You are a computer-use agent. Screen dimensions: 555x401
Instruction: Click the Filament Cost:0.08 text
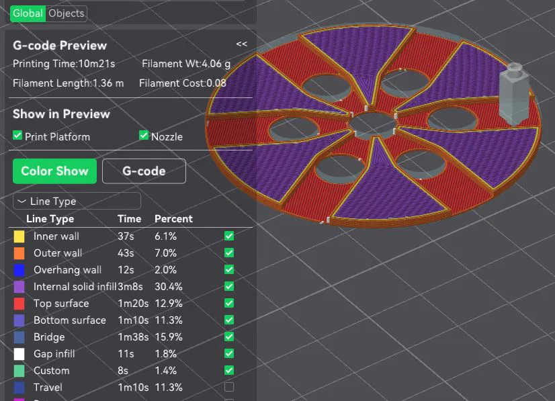(182, 83)
